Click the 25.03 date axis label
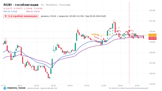Image resolution: width=162 pixels, height=91 pixels. pos(87,86)
